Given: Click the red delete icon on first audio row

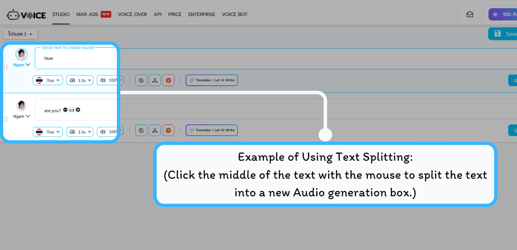Looking at the screenshot, I should [168, 80].
